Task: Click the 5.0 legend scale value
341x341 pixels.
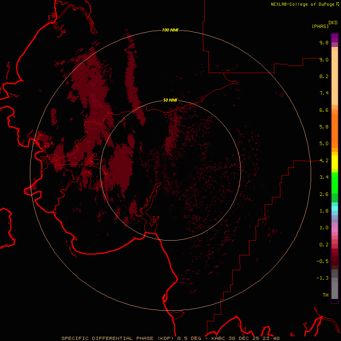Action: [324, 144]
